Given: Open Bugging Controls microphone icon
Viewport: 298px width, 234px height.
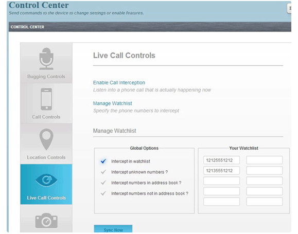Looking at the screenshot, I should tap(46, 59).
